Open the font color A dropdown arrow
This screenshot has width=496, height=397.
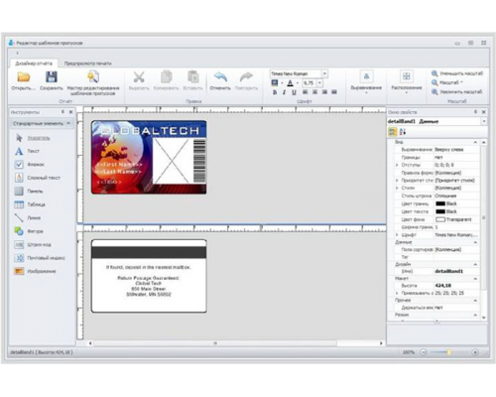pyautogui.click(x=298, y=83)
